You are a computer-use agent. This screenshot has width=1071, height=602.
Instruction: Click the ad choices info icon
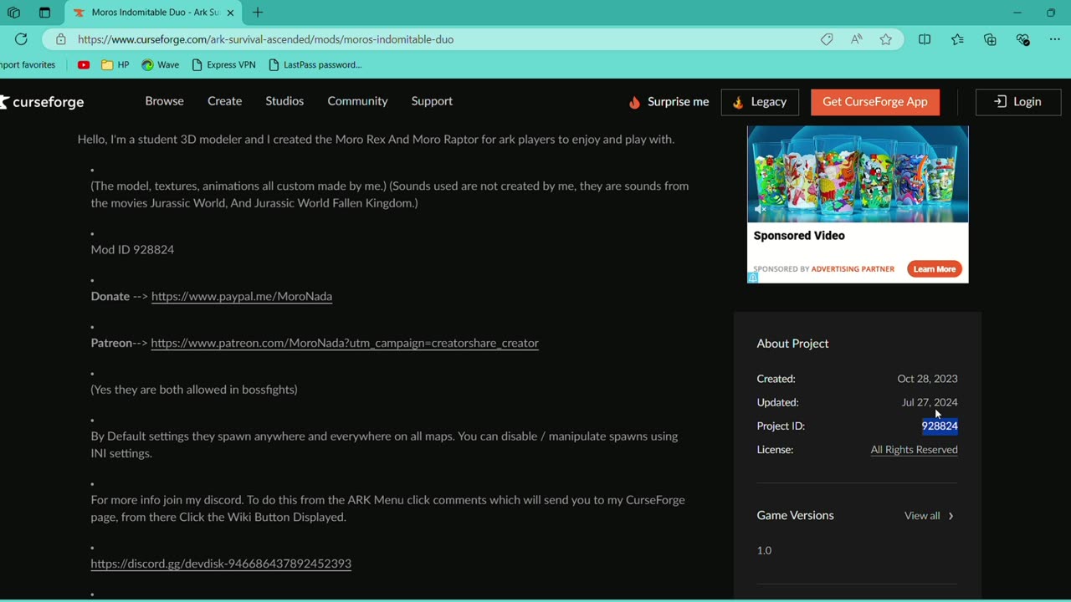[x=752, y=278]
